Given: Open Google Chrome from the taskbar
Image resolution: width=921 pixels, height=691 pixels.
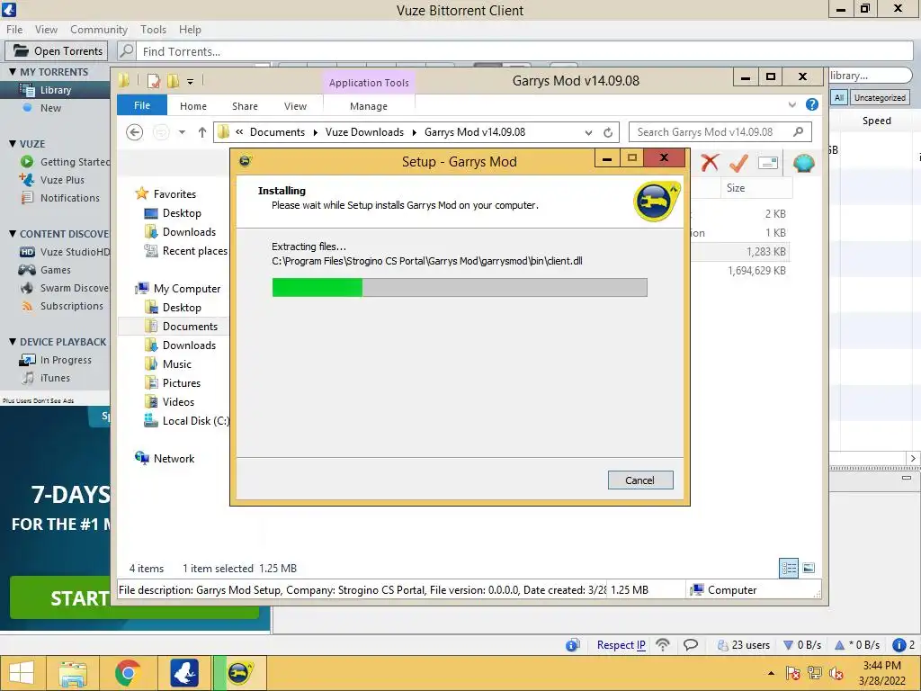Looking at the screenshot, I should coord(128,673).
